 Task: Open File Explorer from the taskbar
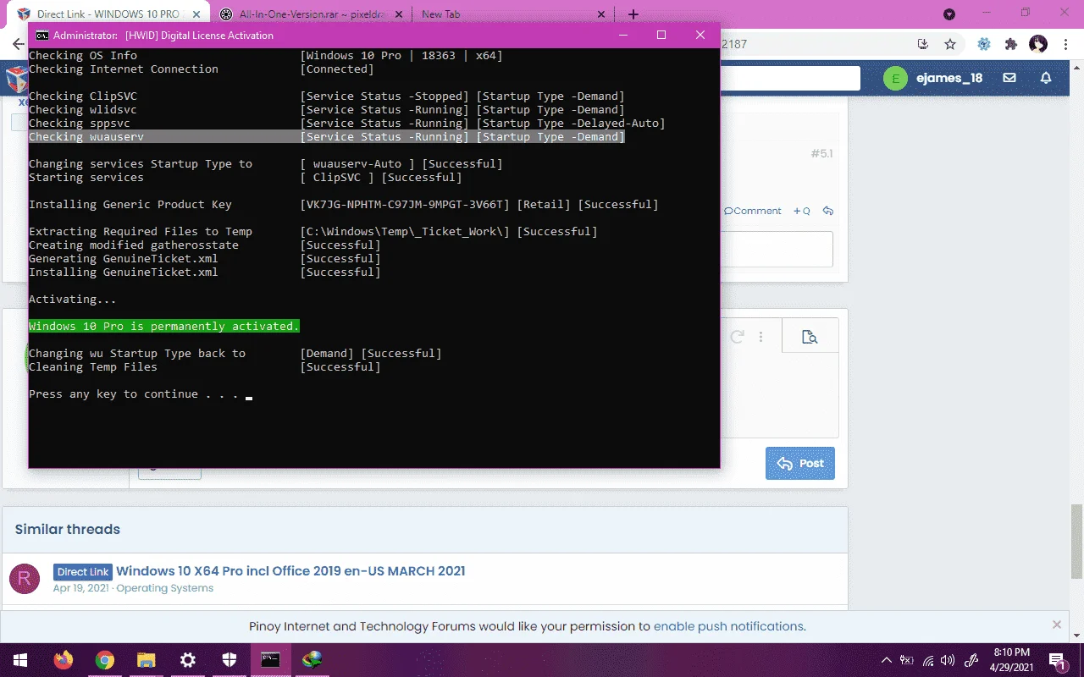tap(146, 660)
